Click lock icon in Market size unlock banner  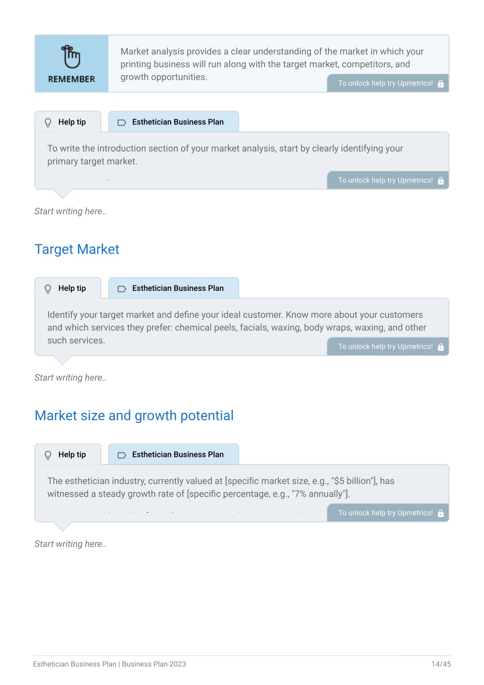click(x=441, y=513)
